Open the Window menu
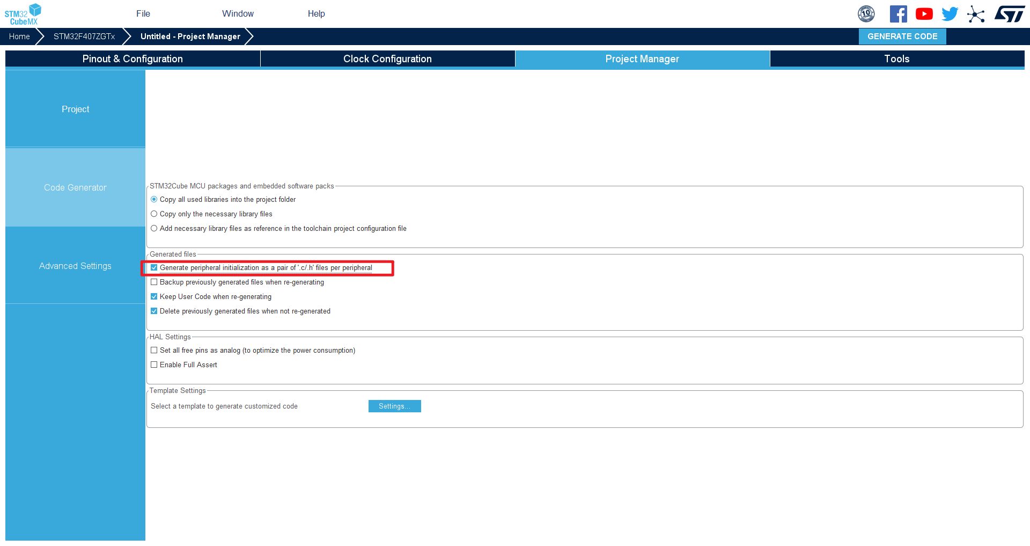The height and width of the screenshot is (546, 1030). pos(238,14)
